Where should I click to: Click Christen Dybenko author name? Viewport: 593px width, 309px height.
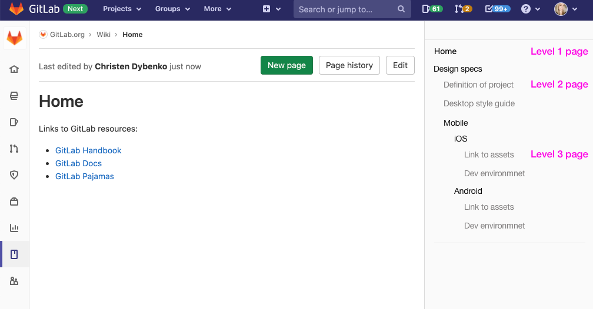[x=131, y=66]
